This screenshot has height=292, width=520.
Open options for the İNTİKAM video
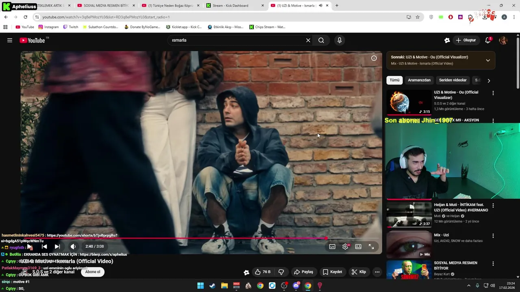(x=493, y=206)
